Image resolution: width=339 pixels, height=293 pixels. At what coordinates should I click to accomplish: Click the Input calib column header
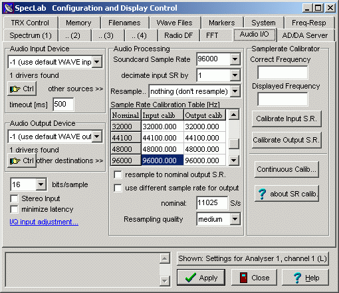click(162, 115)
